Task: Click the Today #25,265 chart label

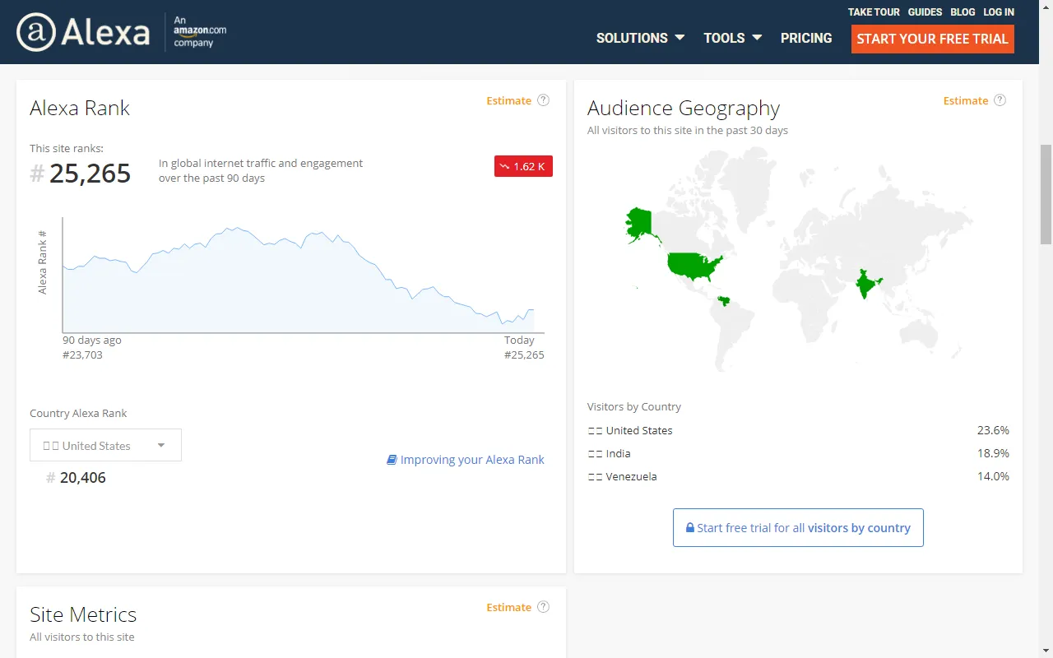Action: (x=524, y=347)
